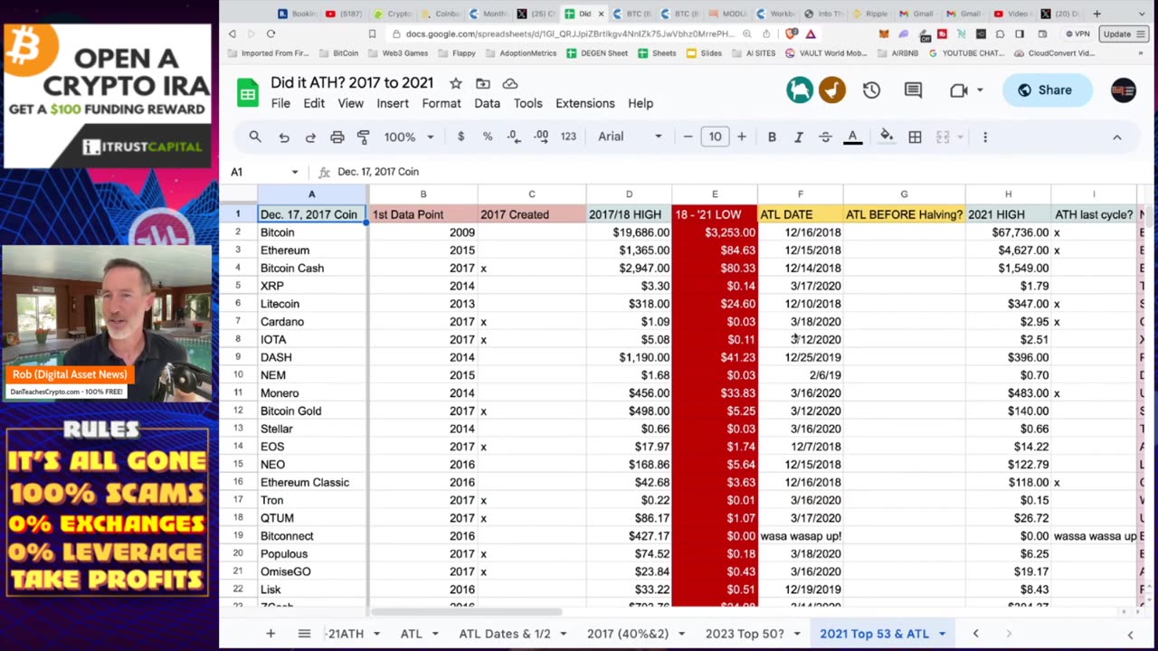The height and width of the screenshot is (651, 1158).
Task: Open the YOUTUBE CHAT bookmark
Action: 965,53
